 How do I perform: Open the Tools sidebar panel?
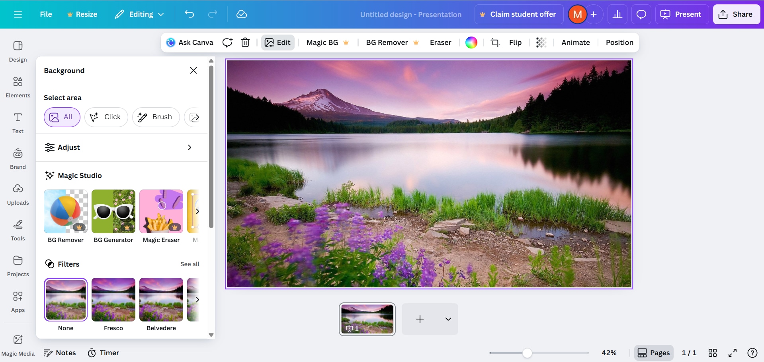[x=18, y=230]
